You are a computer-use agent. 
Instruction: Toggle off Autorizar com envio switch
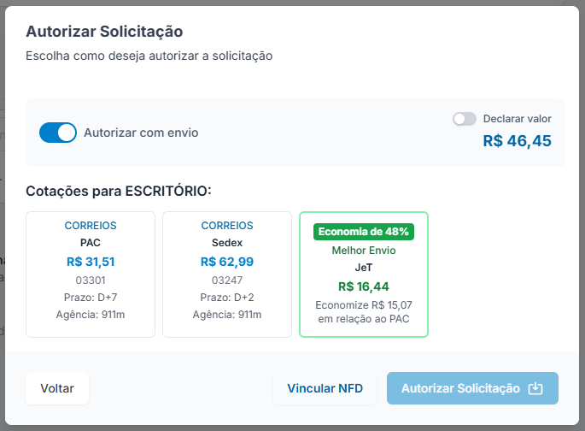(58, 133)
